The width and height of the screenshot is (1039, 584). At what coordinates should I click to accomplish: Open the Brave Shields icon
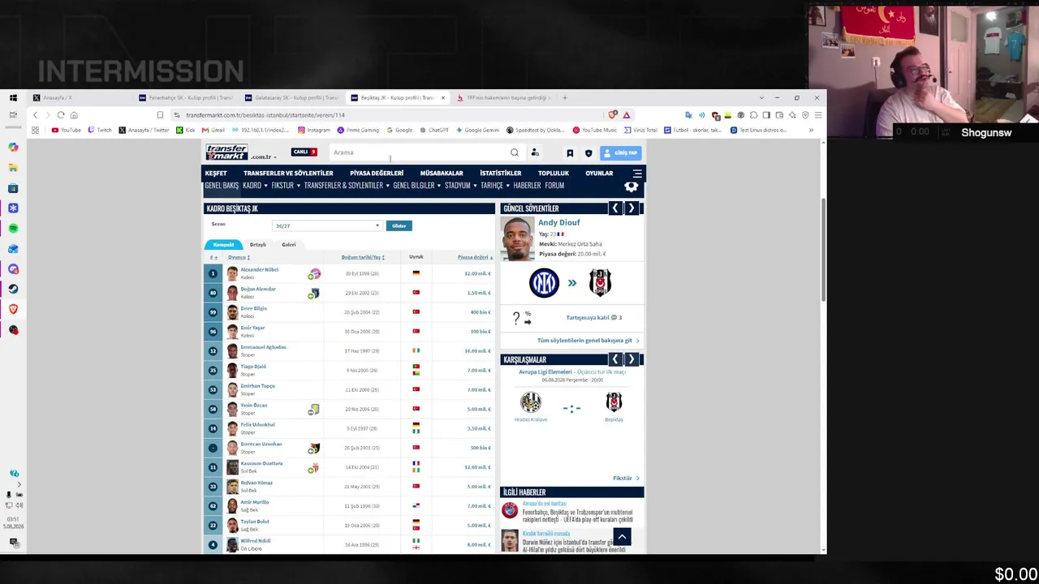613,115
